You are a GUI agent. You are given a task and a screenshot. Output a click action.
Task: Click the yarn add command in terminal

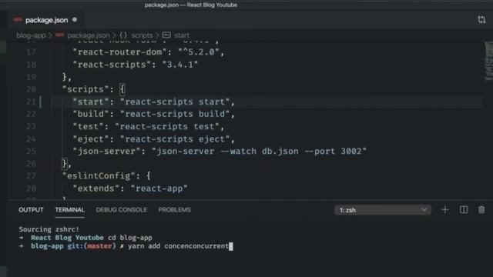[x=178, y=246]
